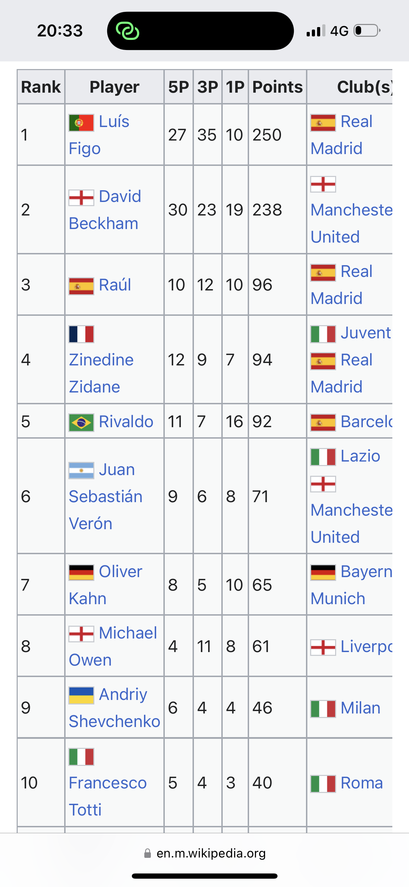
Task: Tap the green link icon in Dynamic Island
Action: click(x=127, y=31)
